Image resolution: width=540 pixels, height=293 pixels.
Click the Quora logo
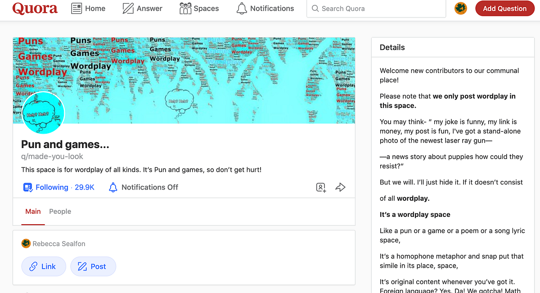click(x=35, y=8)
